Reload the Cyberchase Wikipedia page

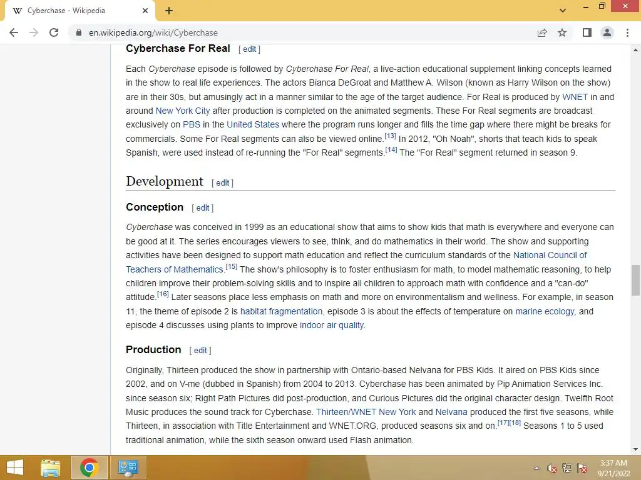click(x=54, y=32)
